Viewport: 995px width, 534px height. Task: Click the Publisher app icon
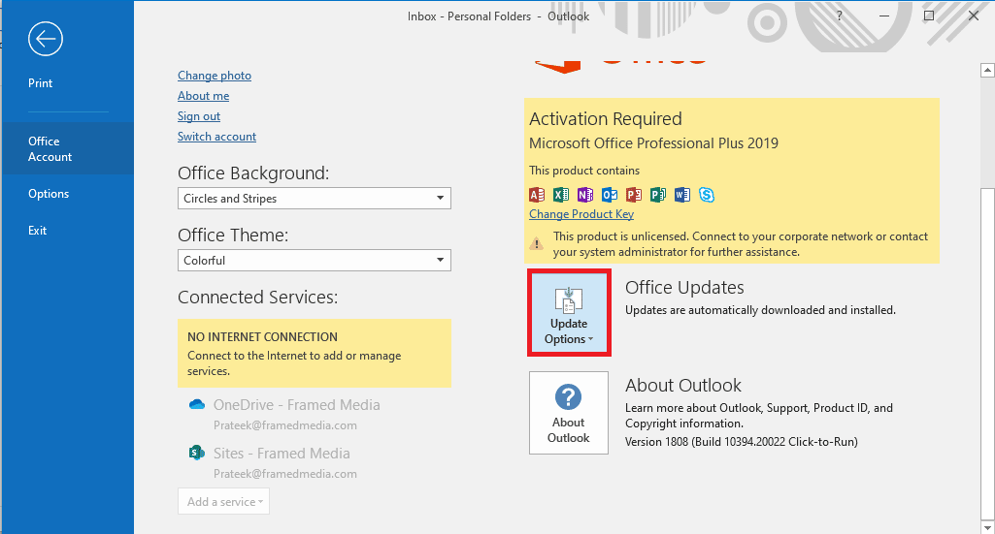[x=658, y=195]
